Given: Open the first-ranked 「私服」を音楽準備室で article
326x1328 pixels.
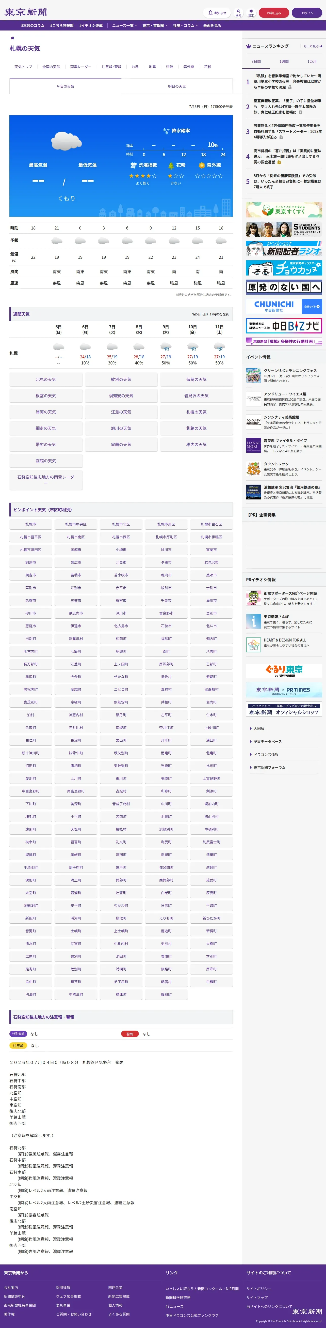Looking at the screenshot, I should point(287,81).
